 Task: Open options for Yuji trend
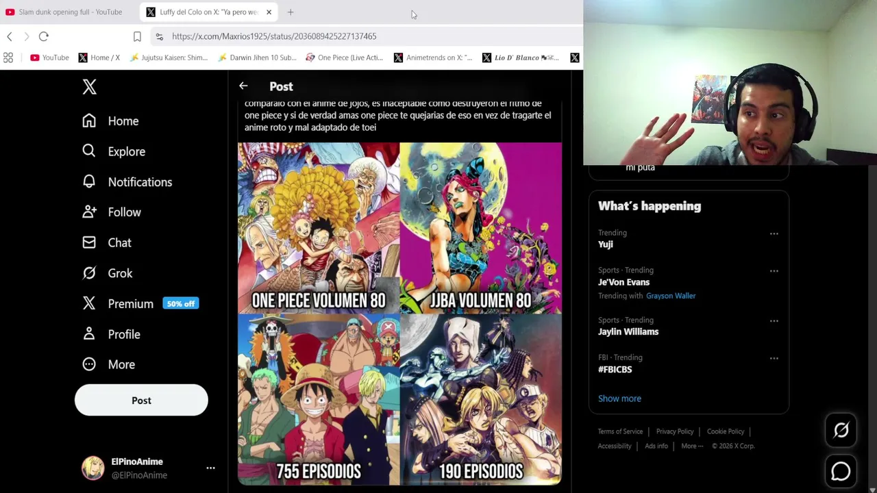tap(774, 233)
